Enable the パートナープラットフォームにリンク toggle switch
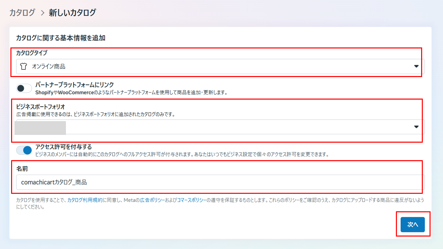This screenshot has height=249, width=443. pos(24,88)
